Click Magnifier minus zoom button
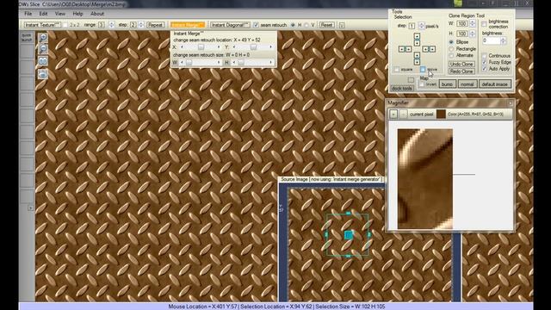The height and width of the screenshot is (310, 551). tap(403, 115)
